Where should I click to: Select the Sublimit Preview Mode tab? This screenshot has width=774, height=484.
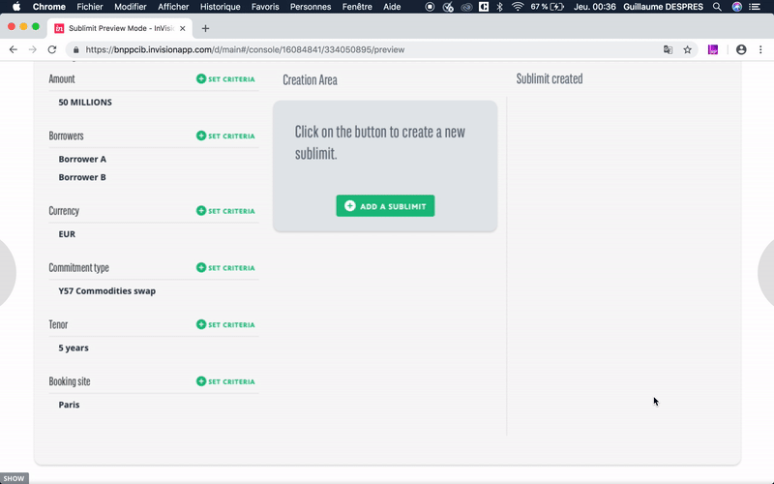click(121, 28)
